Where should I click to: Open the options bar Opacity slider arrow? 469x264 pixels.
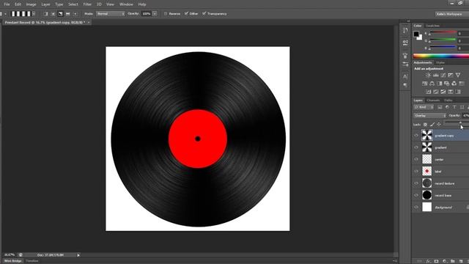(155, 14)
